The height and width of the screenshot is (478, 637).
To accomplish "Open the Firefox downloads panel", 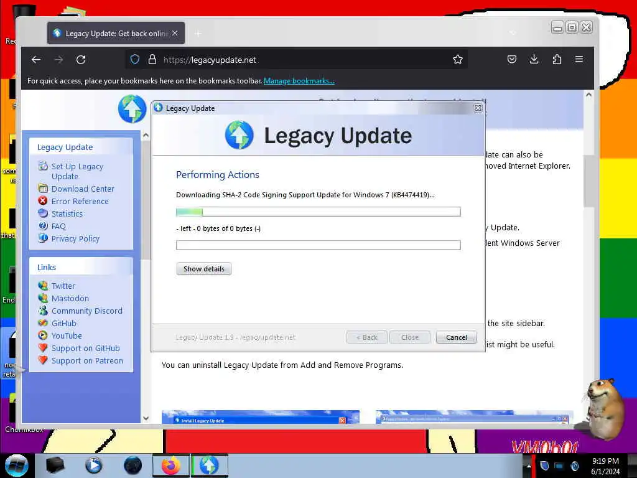I will tap(534, 59).
